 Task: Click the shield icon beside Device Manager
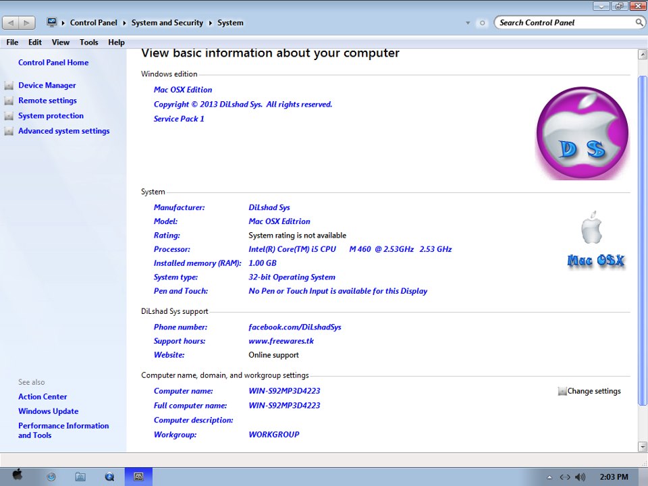pos(9,86)
